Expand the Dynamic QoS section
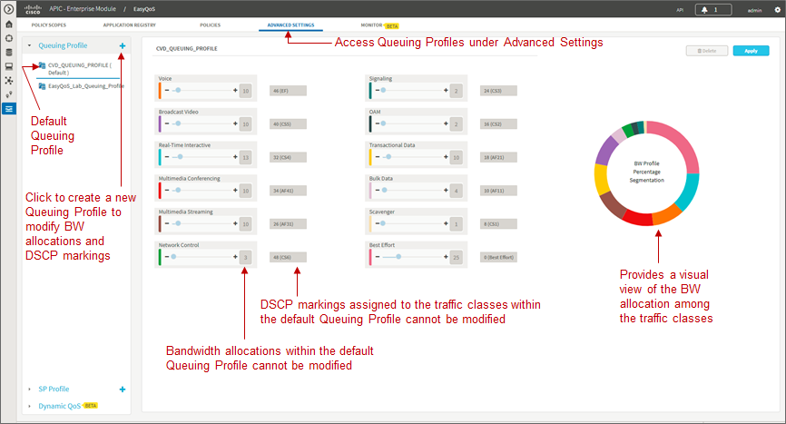 pos(29,406)
